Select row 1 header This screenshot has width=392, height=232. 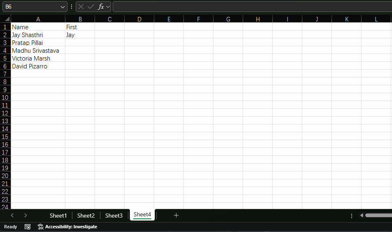tap(5, 27)
